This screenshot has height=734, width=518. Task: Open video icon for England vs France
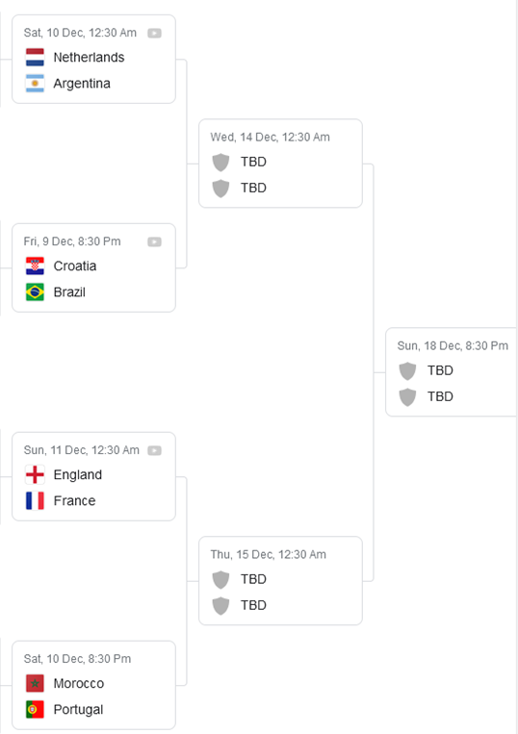coord(155,451)
